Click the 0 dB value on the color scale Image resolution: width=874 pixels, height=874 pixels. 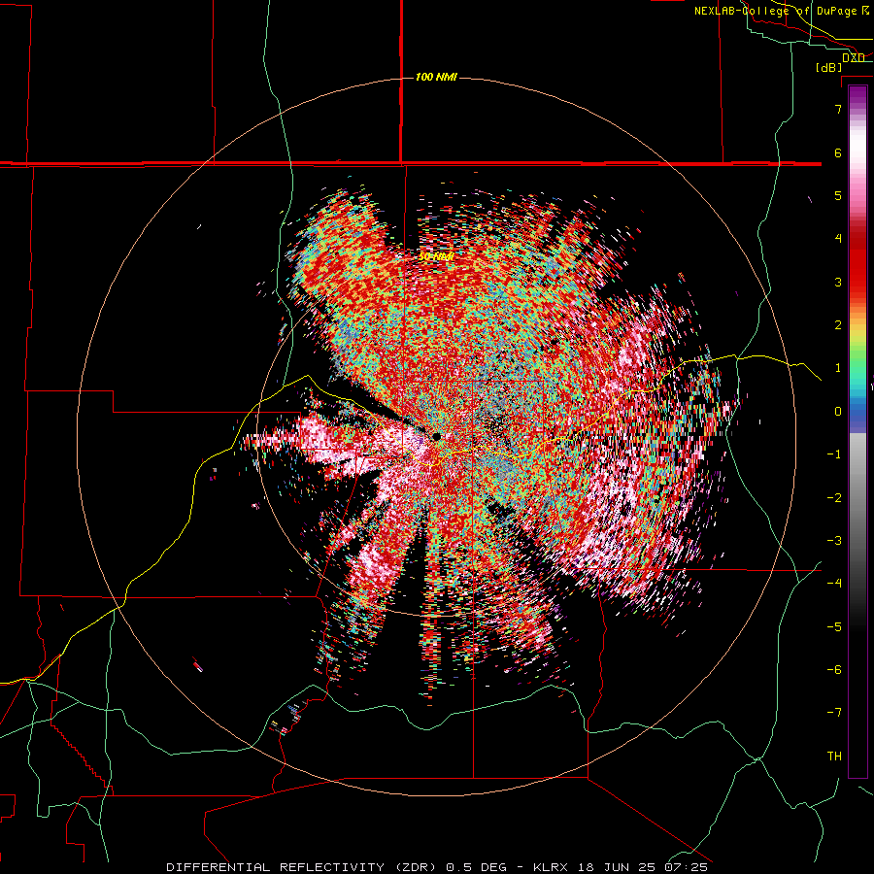pos(838,412)
